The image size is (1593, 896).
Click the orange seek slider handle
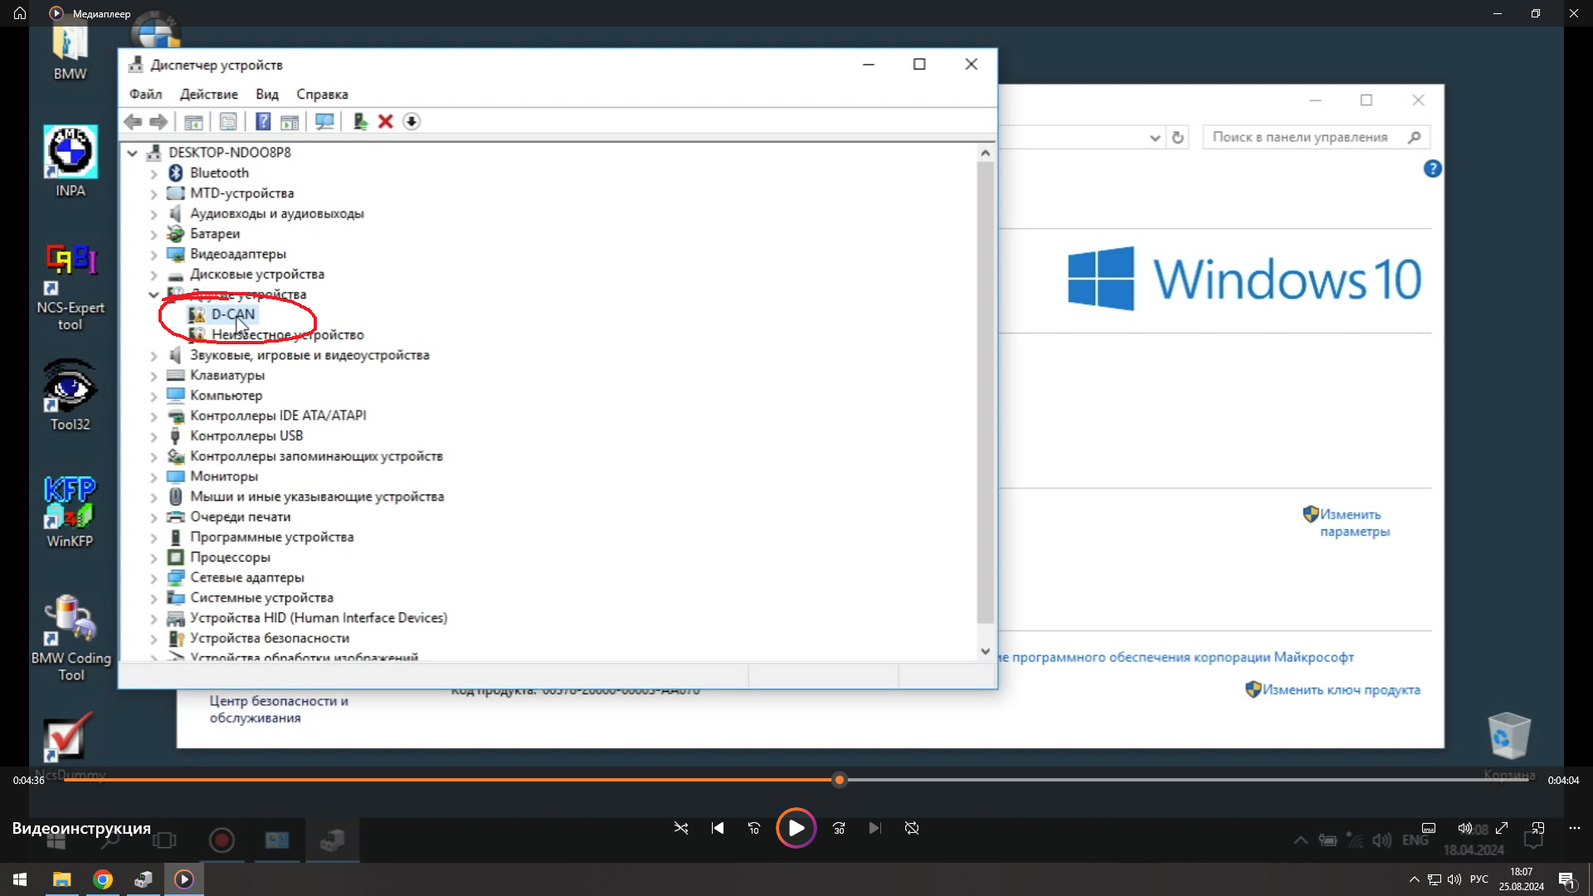840,780
